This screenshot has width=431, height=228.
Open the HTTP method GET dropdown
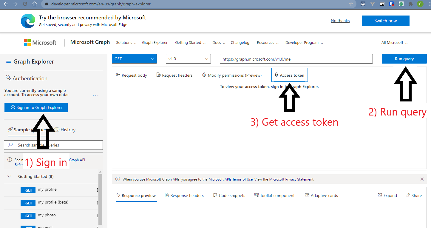pyautogui.click(x=134, y=59)
